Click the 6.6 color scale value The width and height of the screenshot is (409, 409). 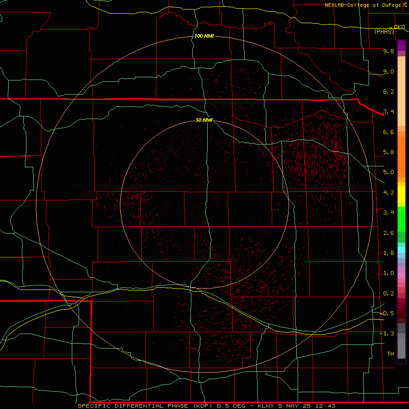389,132
